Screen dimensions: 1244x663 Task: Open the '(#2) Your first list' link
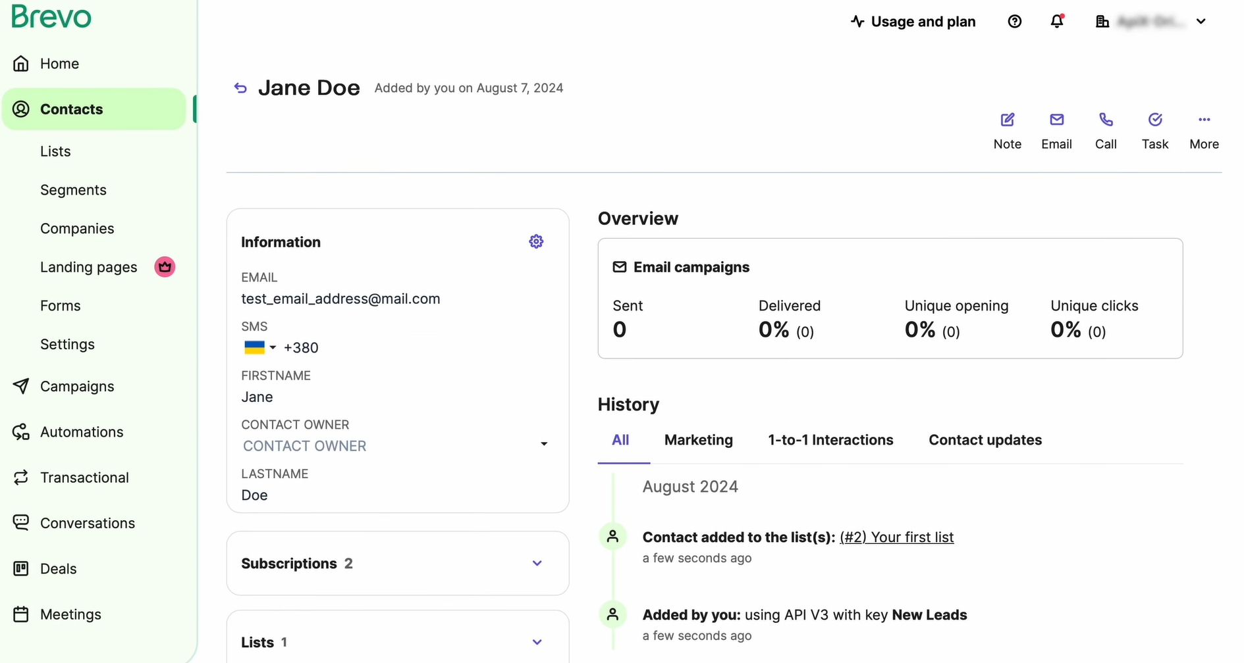point(896,537)
